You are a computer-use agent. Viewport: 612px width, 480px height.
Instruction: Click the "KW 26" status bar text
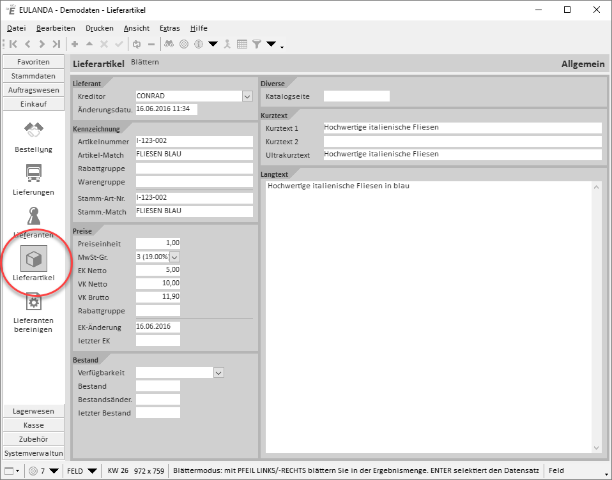click(x=118, y=470)
